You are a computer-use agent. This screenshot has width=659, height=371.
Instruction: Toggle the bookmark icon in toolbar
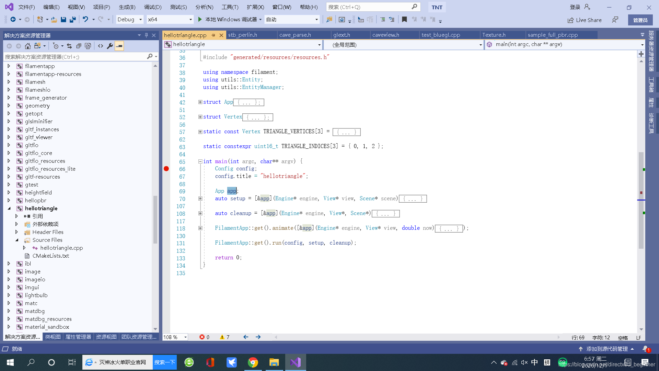tap(404, 20)
